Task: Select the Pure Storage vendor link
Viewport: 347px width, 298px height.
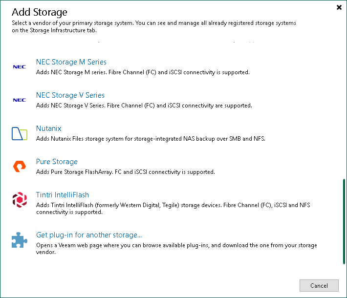Action: pos(57,162)
